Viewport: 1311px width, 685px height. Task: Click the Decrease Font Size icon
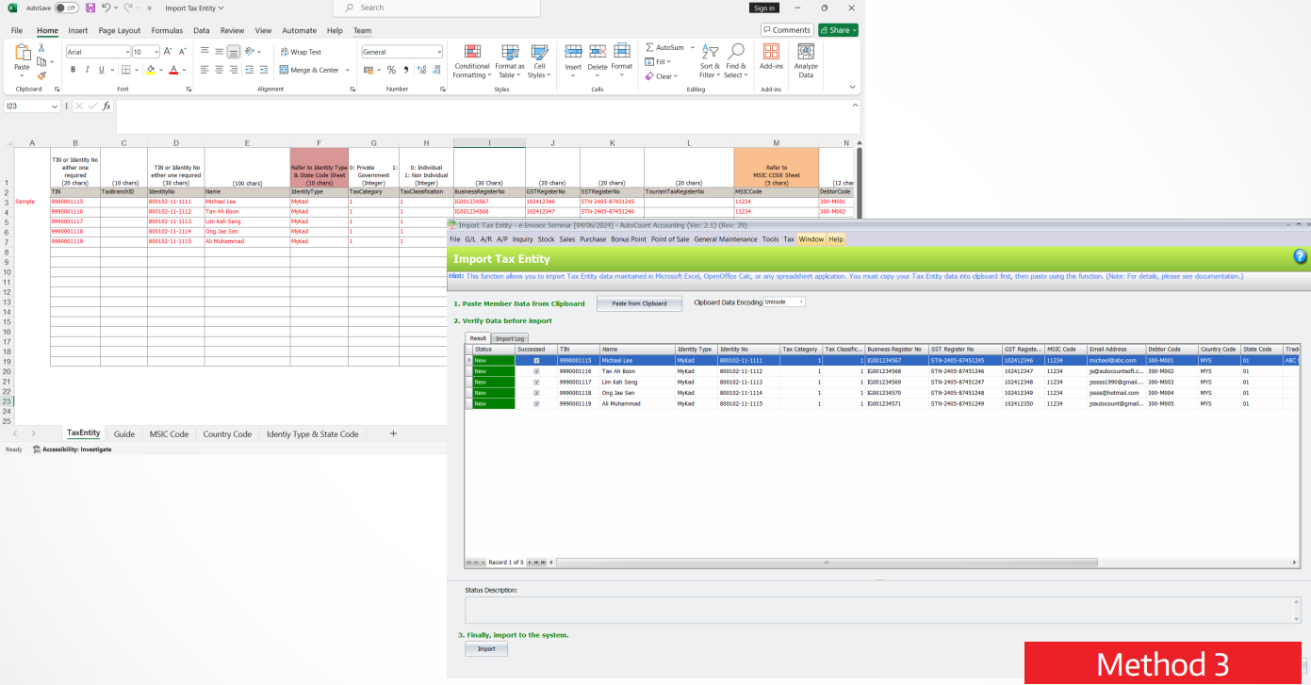point(183,52)
